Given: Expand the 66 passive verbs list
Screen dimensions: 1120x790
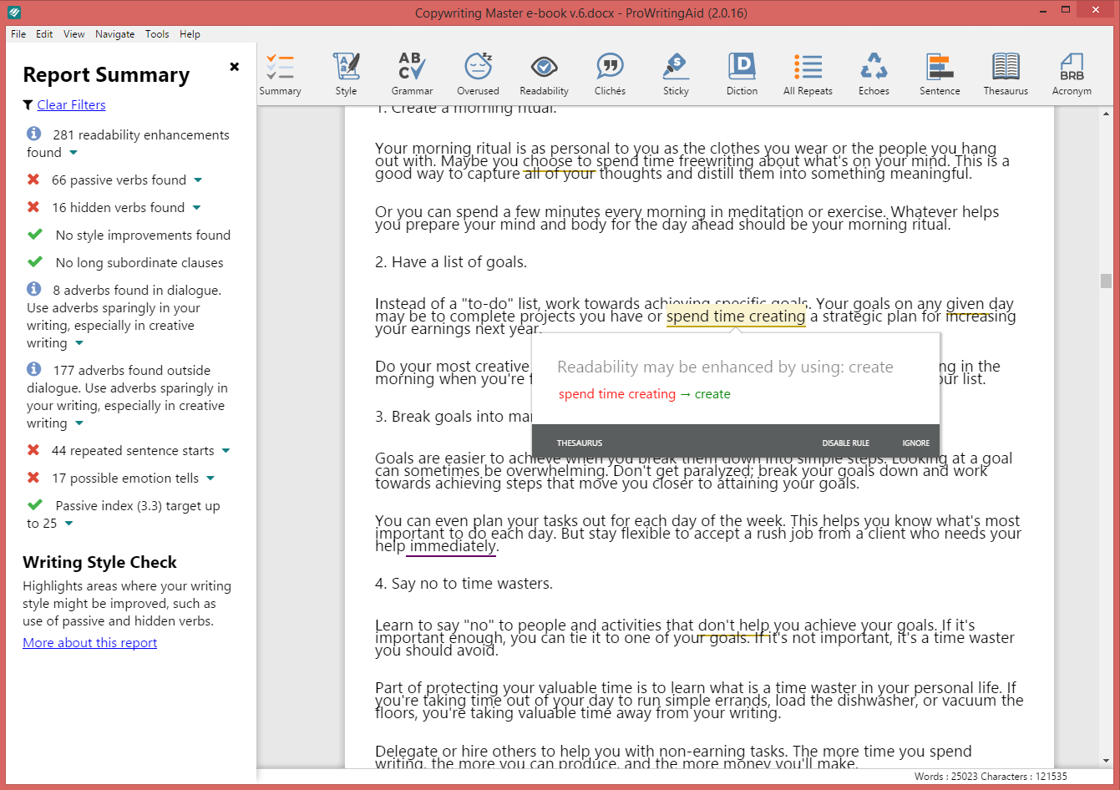Looking at the screenshot, I should pos(199,180).
